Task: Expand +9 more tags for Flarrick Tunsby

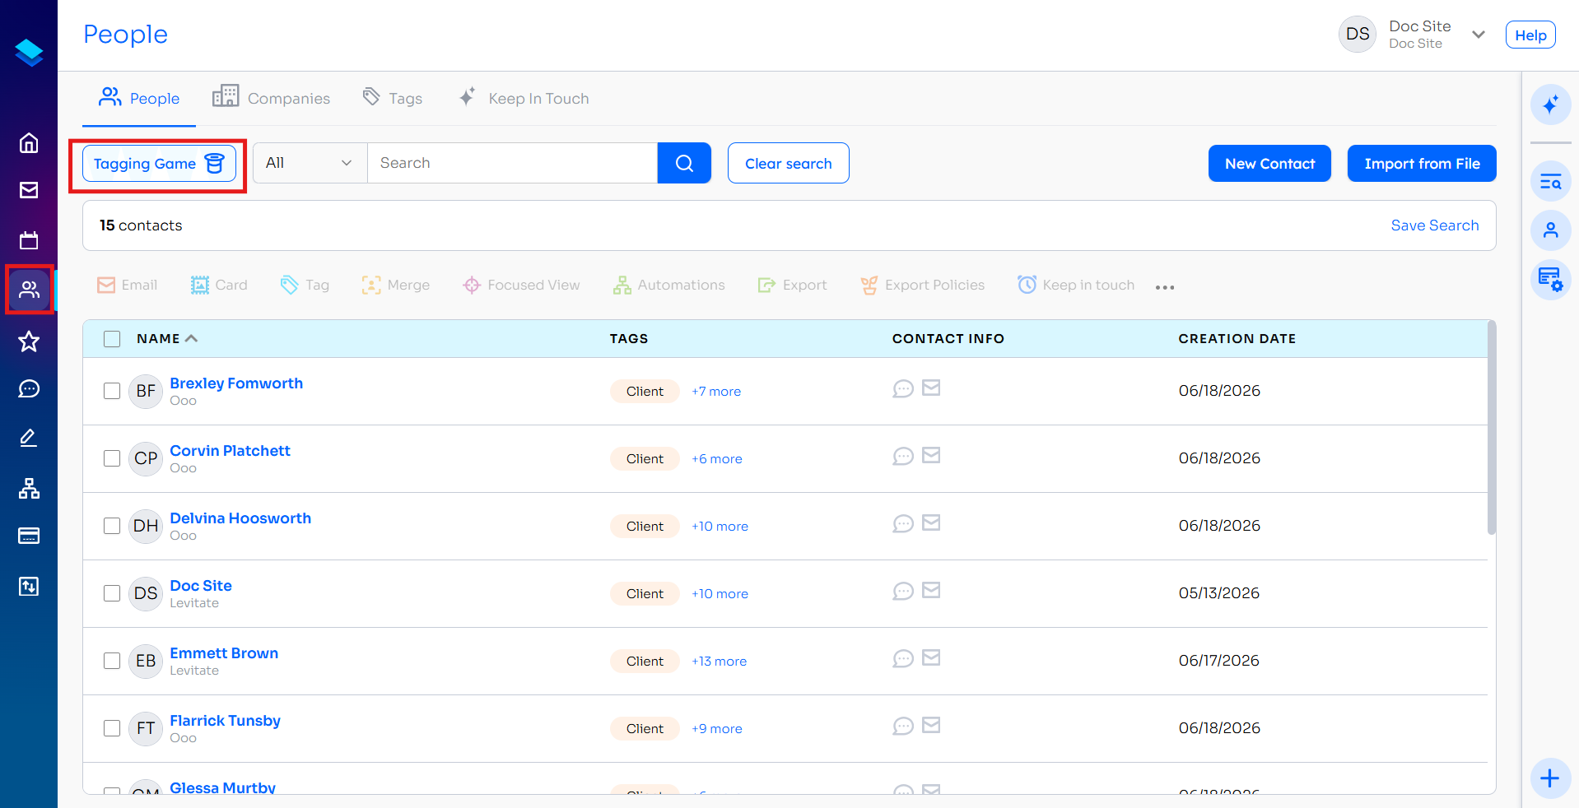Action: pyautogui.click(x=717, y=729)
